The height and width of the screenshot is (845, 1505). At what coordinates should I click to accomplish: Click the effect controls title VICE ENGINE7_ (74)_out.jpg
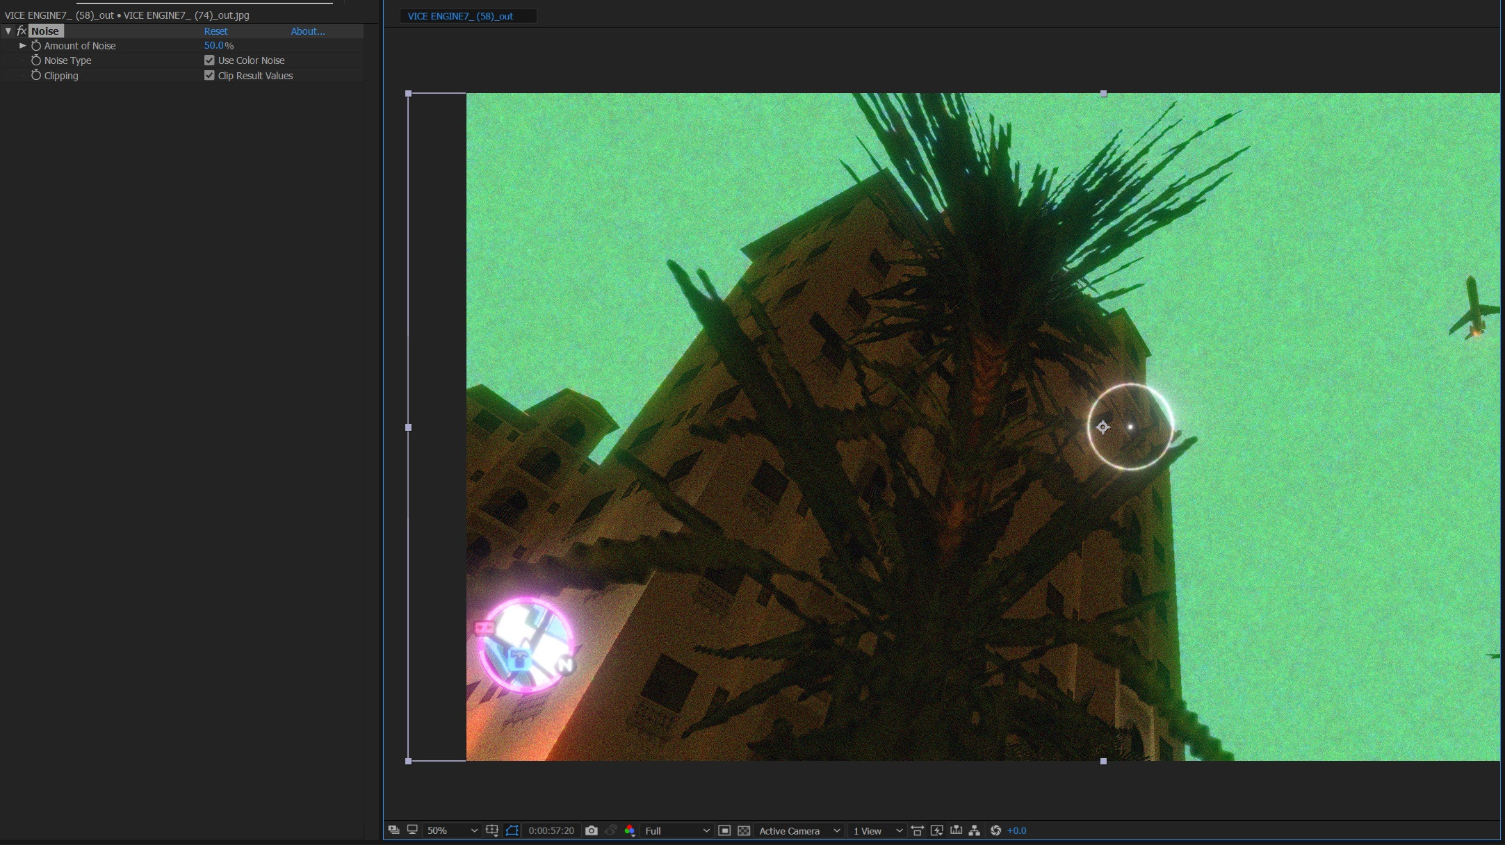click(x=186, y=15)
